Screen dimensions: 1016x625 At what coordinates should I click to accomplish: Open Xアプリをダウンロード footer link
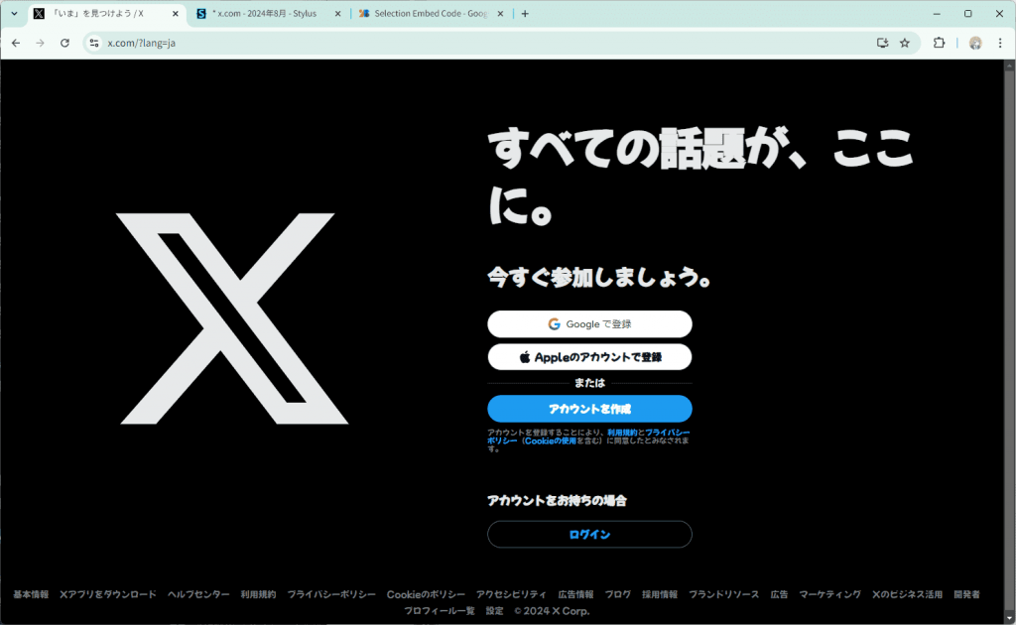(x=107, y=594)
